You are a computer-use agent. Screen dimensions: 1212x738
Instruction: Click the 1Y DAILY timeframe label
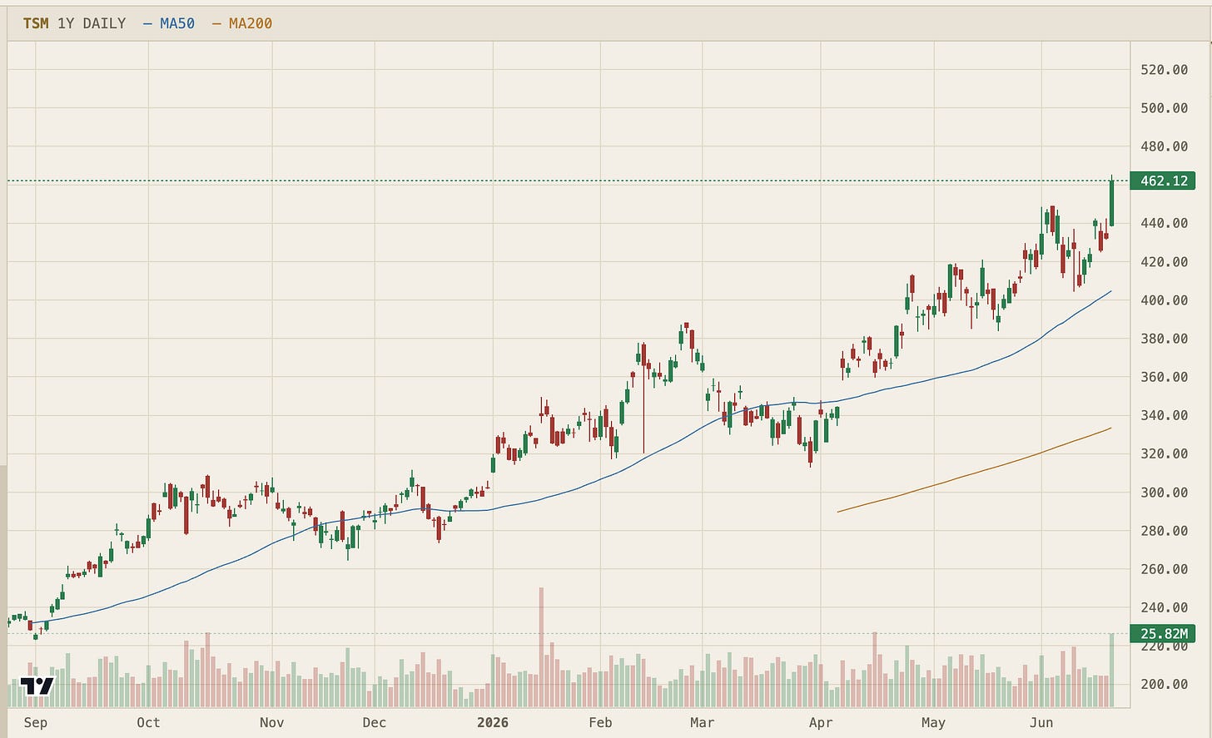[x=92, y=23]
